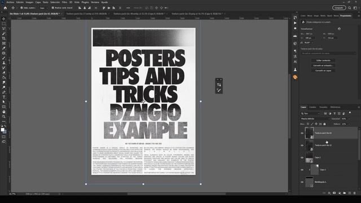The image size is (361, 203).
Task: Reset transform icon in Propiedades panel
Action: [x=339, y=29]
